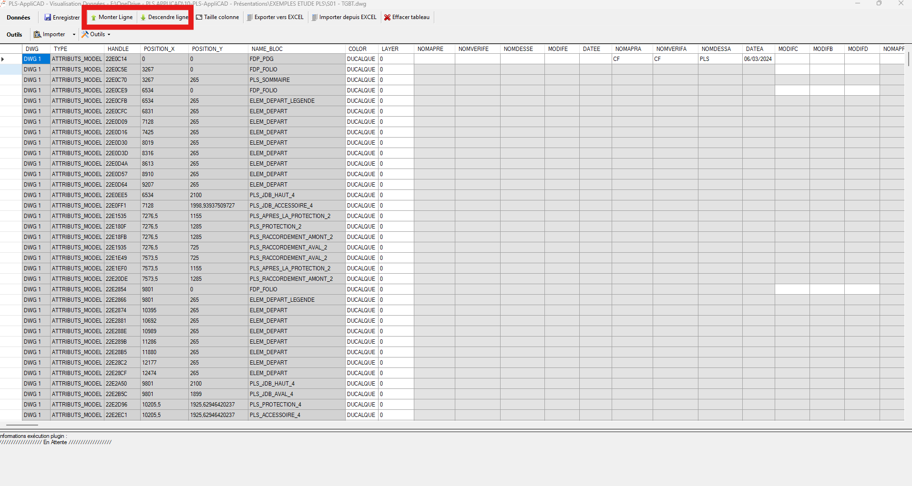The width and height of the screenshot is (912, 486).
Task: Click the POSITION_X column header
Action: click(x=159, y=49)
